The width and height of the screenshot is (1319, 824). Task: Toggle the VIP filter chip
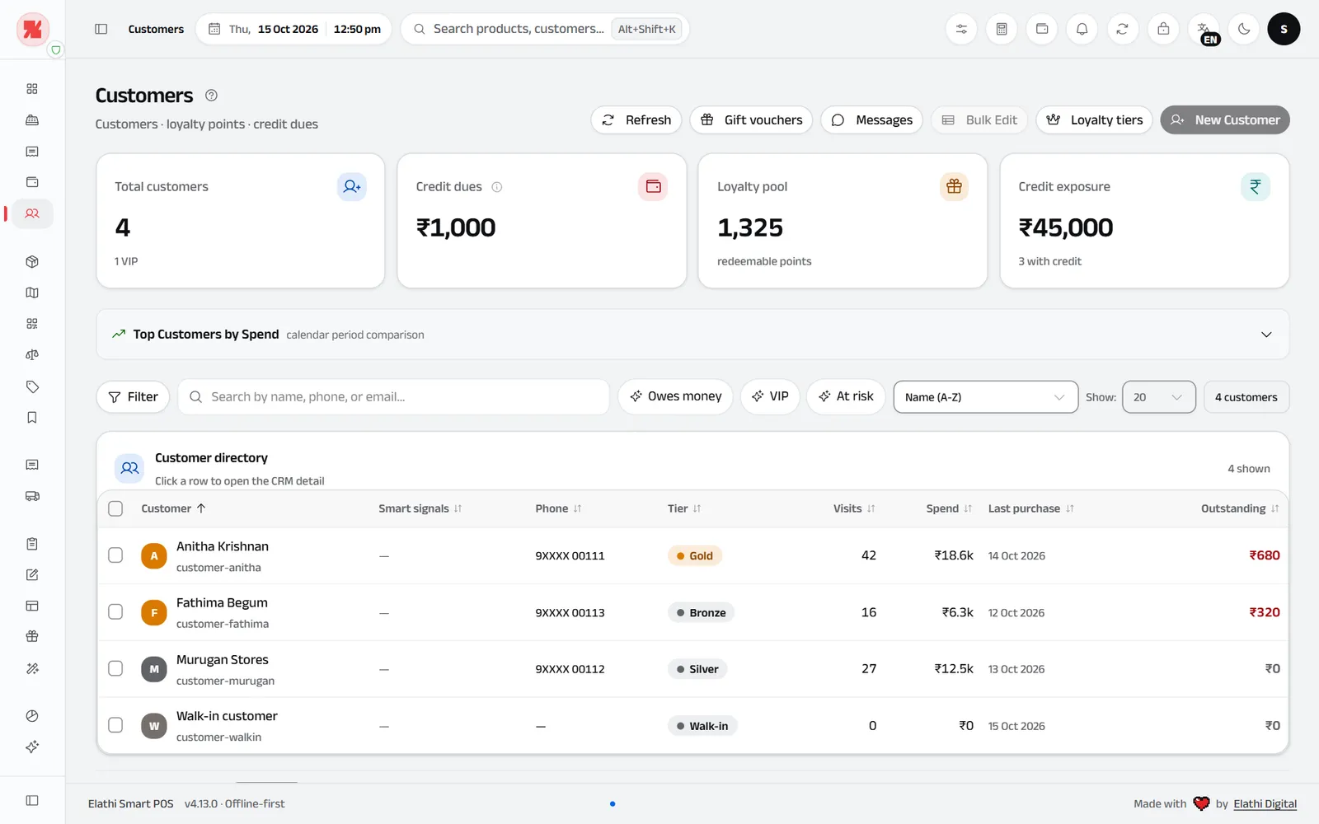point(770,396)
